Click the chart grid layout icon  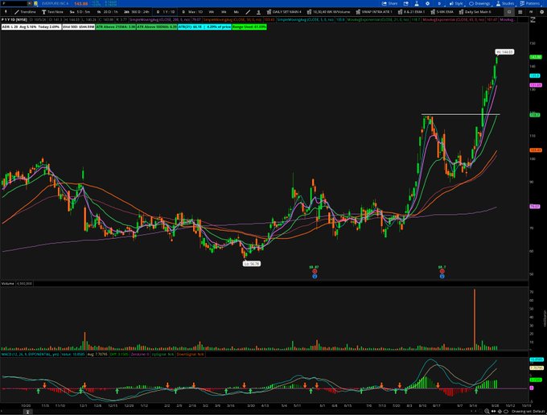click(x=520, y=12)
